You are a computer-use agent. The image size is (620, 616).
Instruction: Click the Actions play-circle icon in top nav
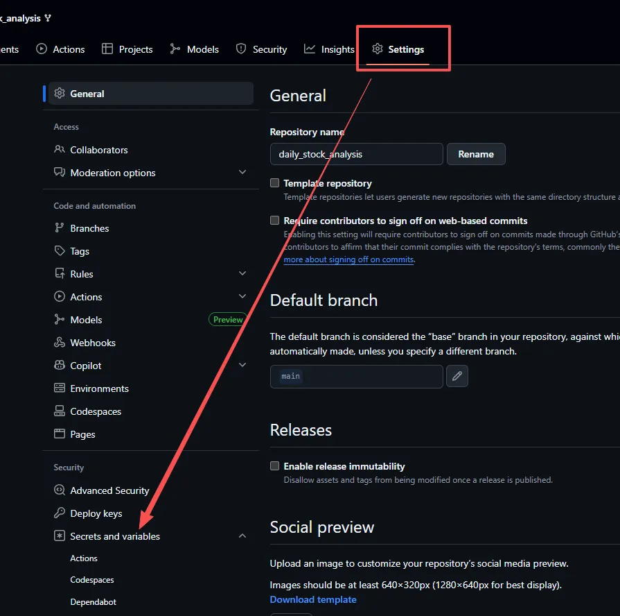(x=42, y=49)
